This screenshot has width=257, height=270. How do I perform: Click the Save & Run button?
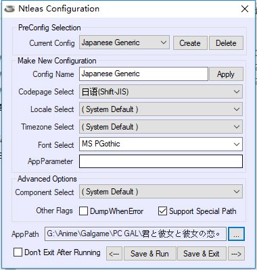[150, 254]
